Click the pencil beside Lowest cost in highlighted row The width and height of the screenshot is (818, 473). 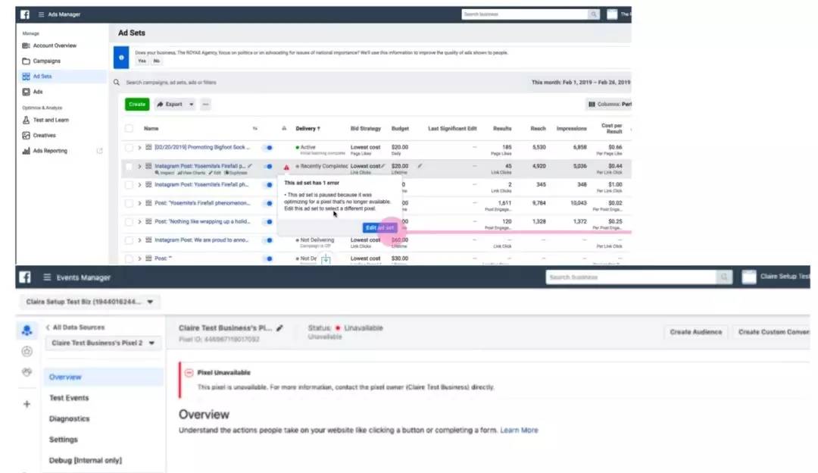pos(383,166)
